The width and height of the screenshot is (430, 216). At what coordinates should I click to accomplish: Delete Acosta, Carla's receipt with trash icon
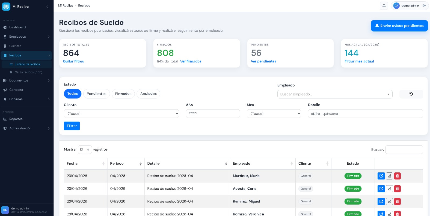397,189
